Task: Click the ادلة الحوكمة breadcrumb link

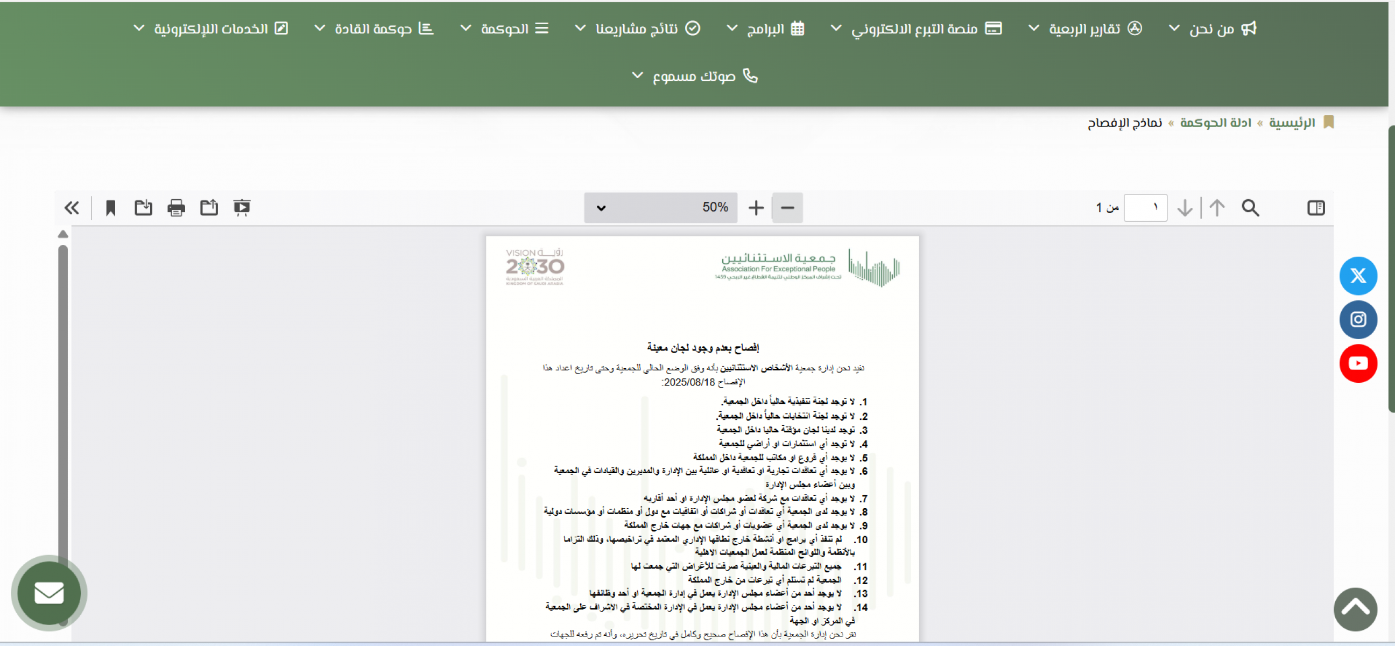Action: coord(1215,123)
